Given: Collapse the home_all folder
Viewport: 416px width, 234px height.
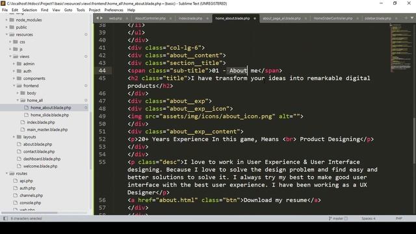Looking at the screenshot, I should [x=18, y=100].
